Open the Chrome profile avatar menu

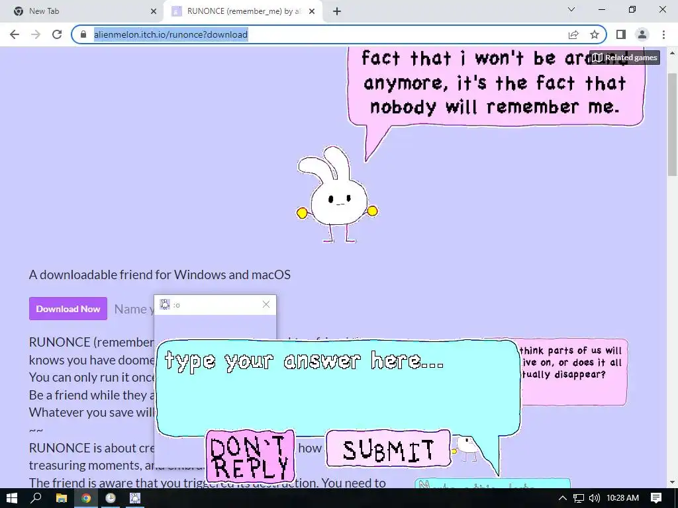tap(642, 34)
